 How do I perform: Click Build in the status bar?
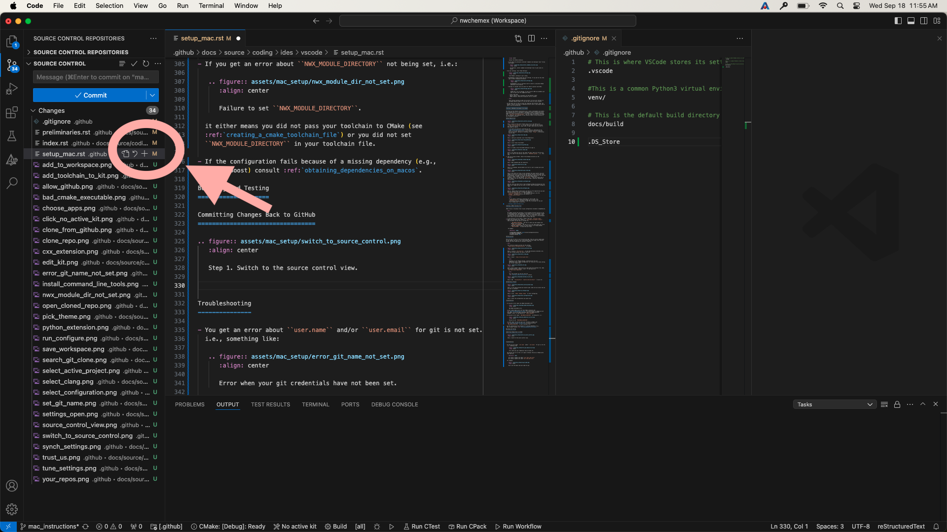click(336, 527)
